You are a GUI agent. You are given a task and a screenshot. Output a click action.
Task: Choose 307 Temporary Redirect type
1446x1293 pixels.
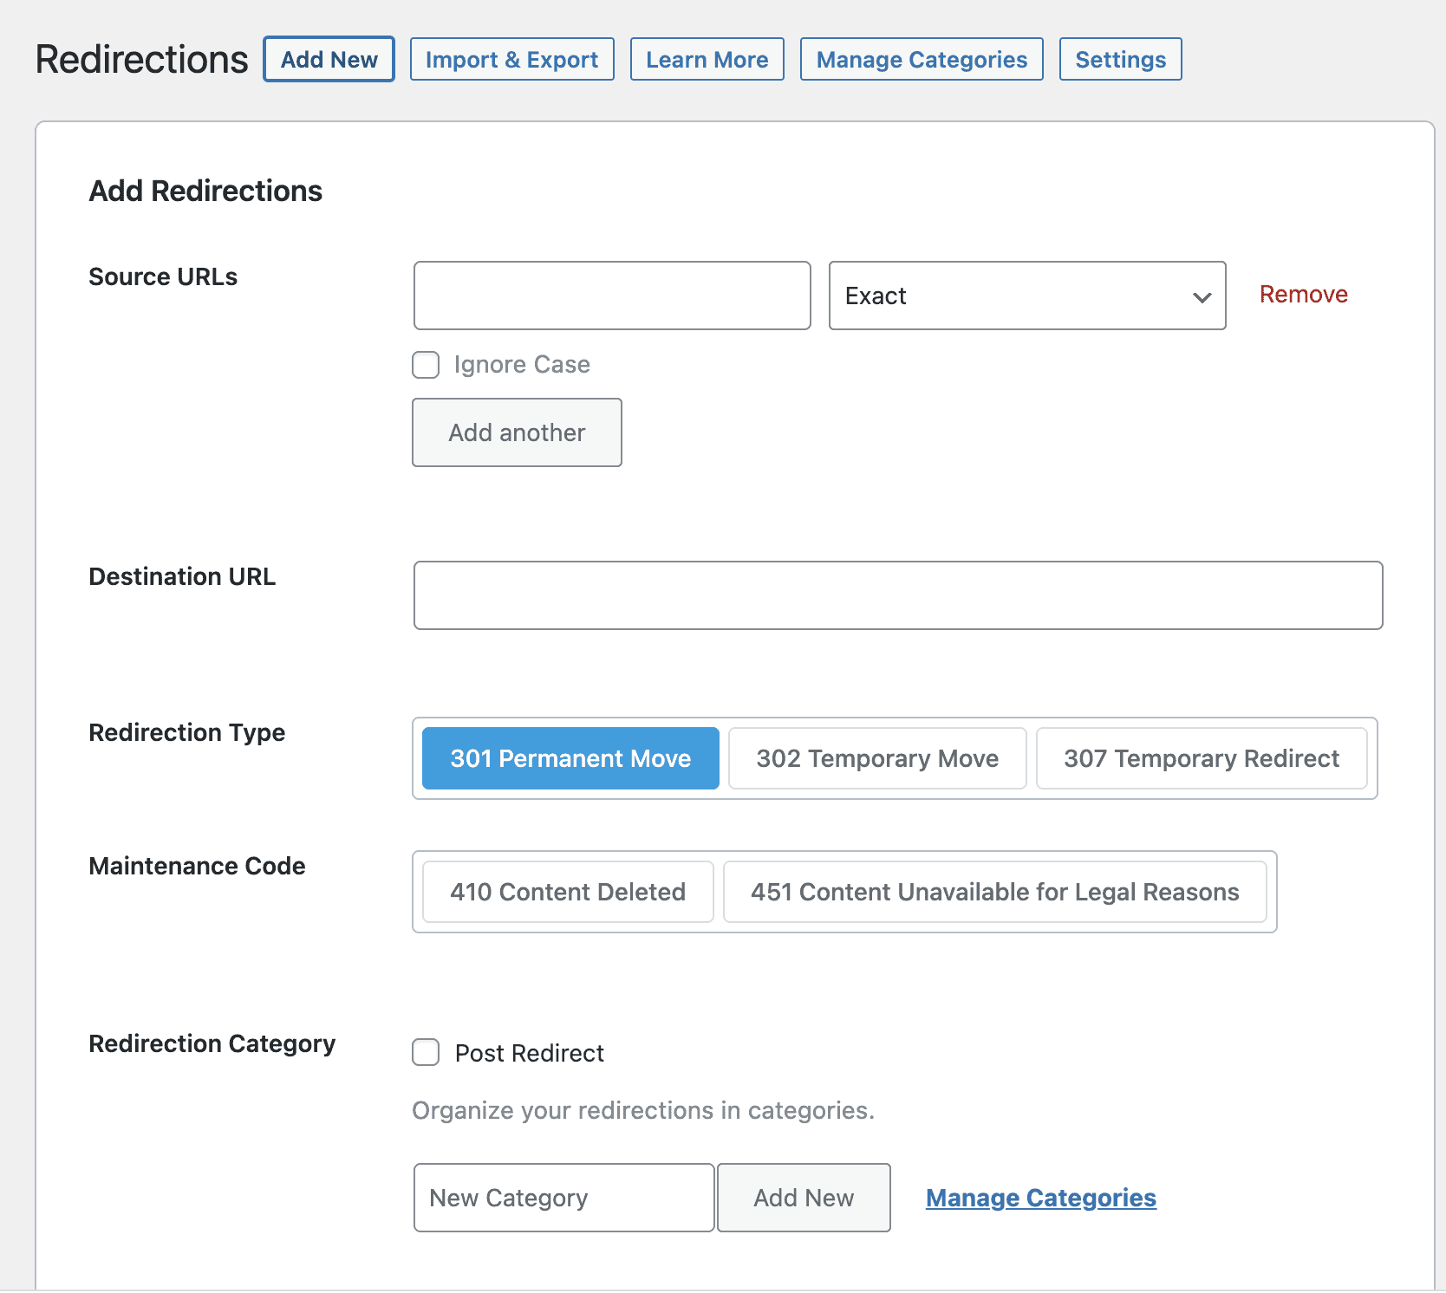[1201, 758]
